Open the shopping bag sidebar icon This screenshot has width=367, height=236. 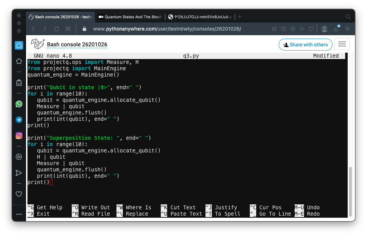coord(19,83)
